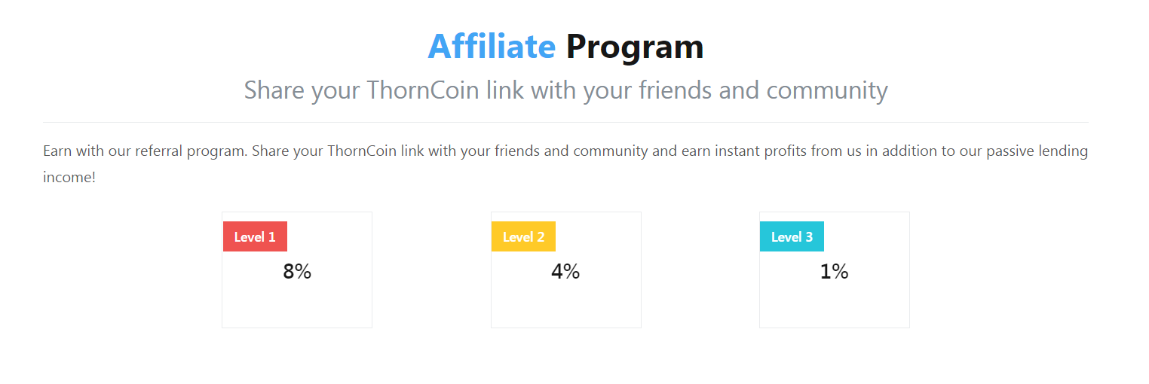Click the red Level 1 badge

(x=255, y=236)
